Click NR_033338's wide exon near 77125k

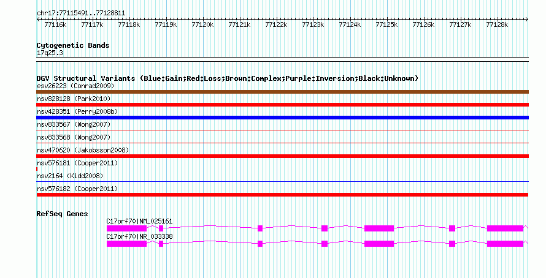(379, 244)
